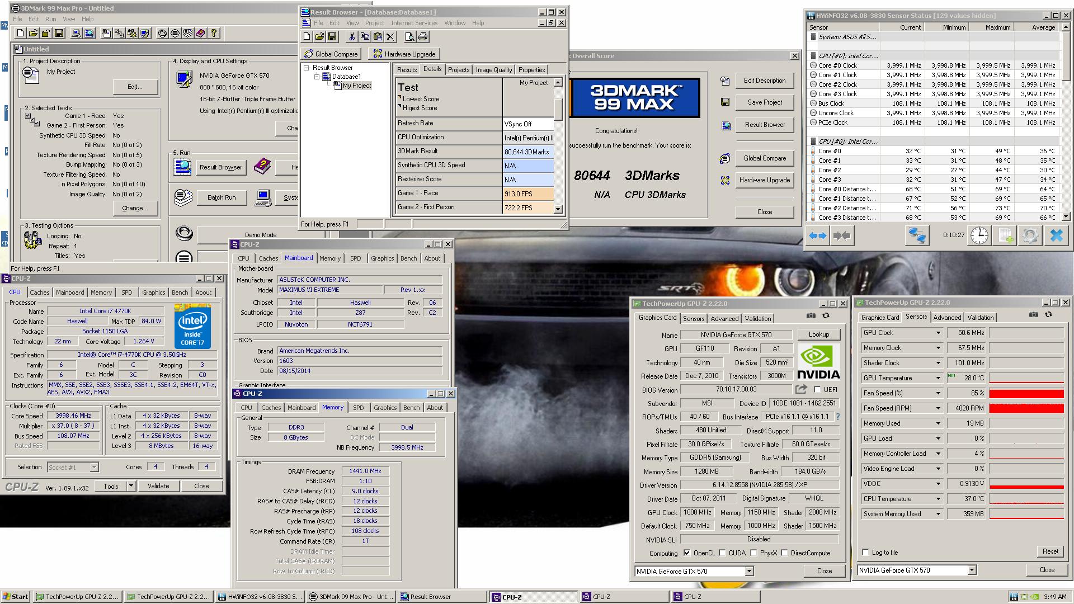Click purple help book icon in 3DMark toolbar

201,34
